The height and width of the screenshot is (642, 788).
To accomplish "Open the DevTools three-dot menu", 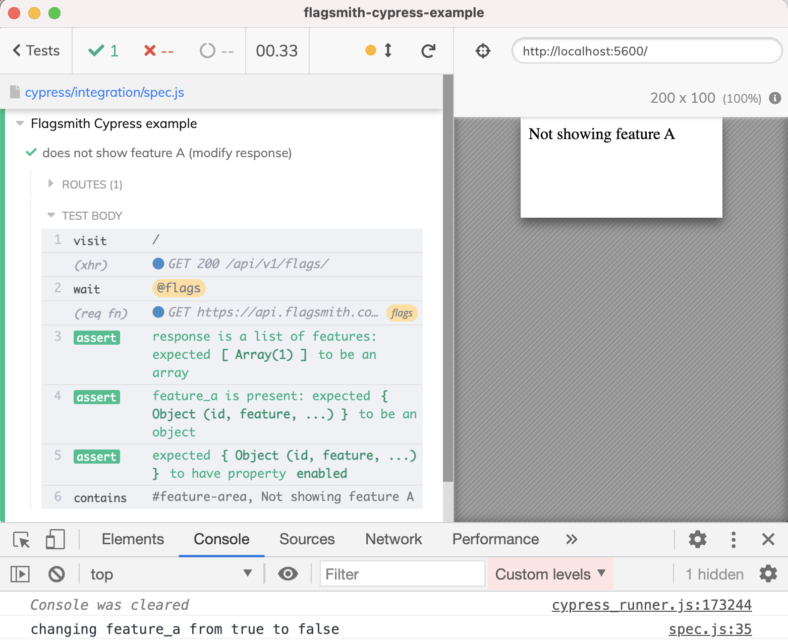I will pos(734,539).
